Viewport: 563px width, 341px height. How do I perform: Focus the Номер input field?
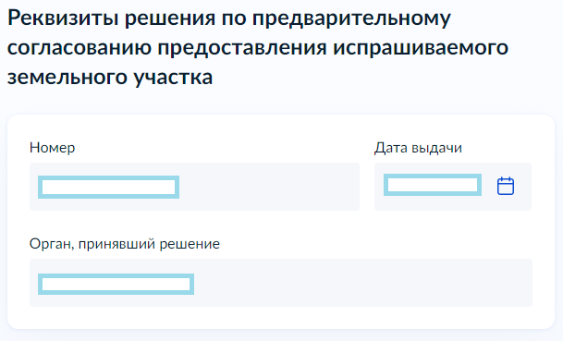pyautogui.click(x=194, y=187)
